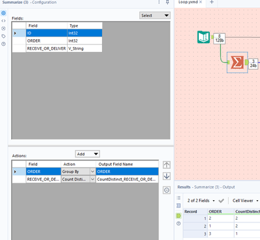Select the RECEIVE_OR_DELIVER field row
Image resolution: width=260 pixels, height=240 pixels.
(57, 48)
